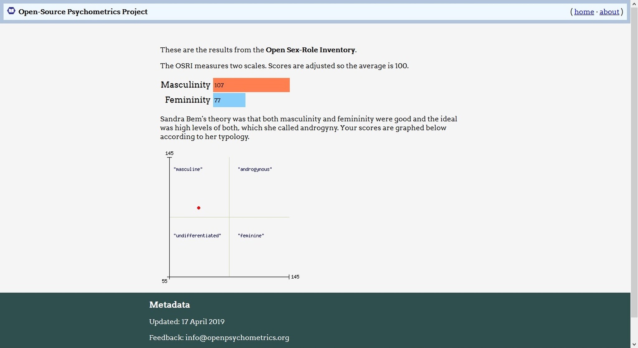Click the Open-Source Psychometrics logo icon
Image resolution: width=638 pixels, height=348 pixels.
11,11
